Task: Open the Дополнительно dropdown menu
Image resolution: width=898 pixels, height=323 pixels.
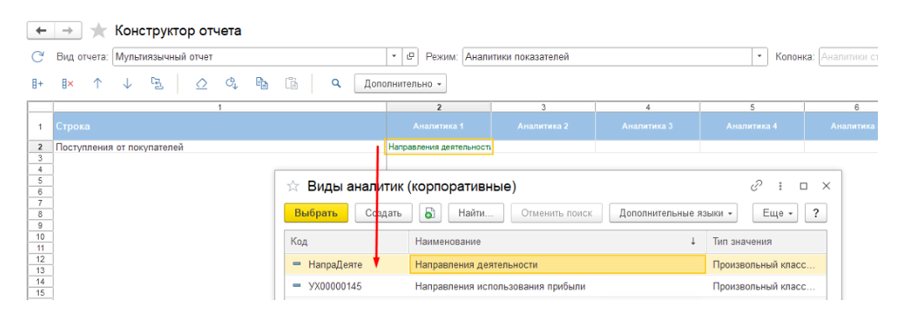Action: click(400, 83)
